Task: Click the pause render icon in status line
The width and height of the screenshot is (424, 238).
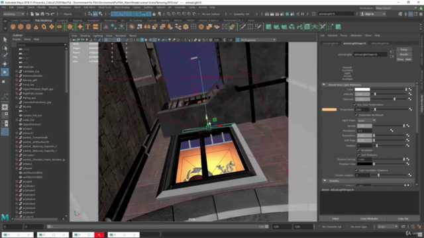Action: (x=303, y=14)
